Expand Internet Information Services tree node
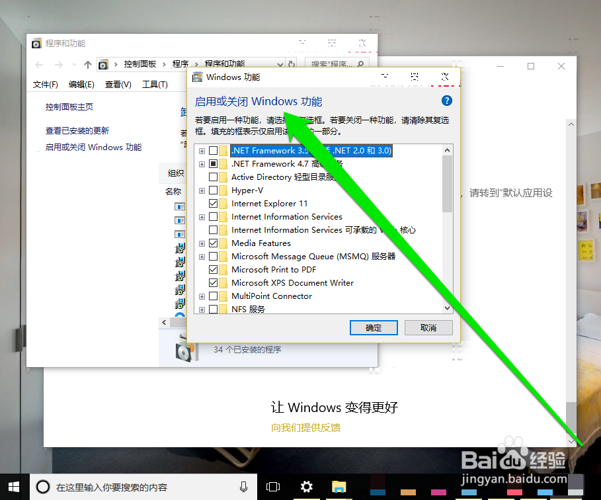601x500 pixels. [202, 216]
